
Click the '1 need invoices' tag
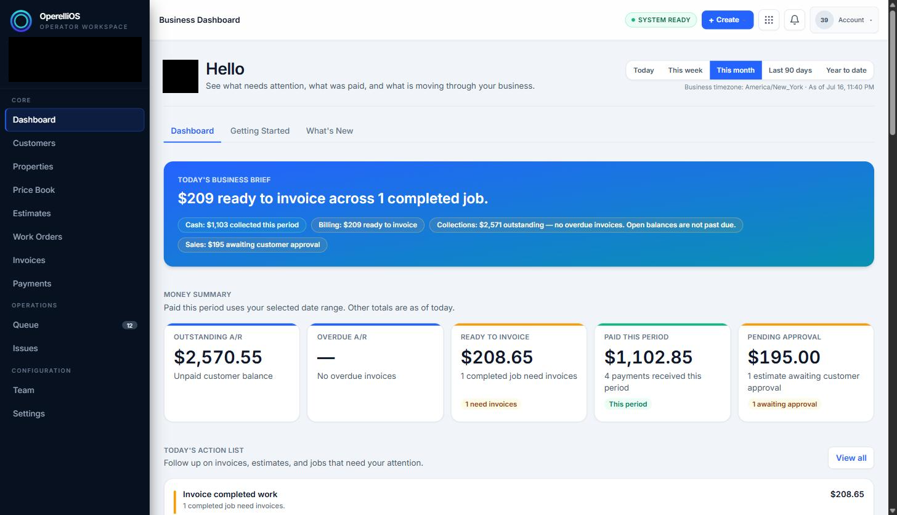coord(491,404)
